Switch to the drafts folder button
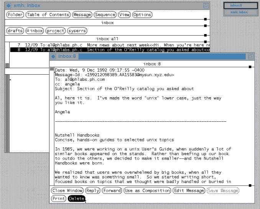260x209 pixels. (15, 31)
